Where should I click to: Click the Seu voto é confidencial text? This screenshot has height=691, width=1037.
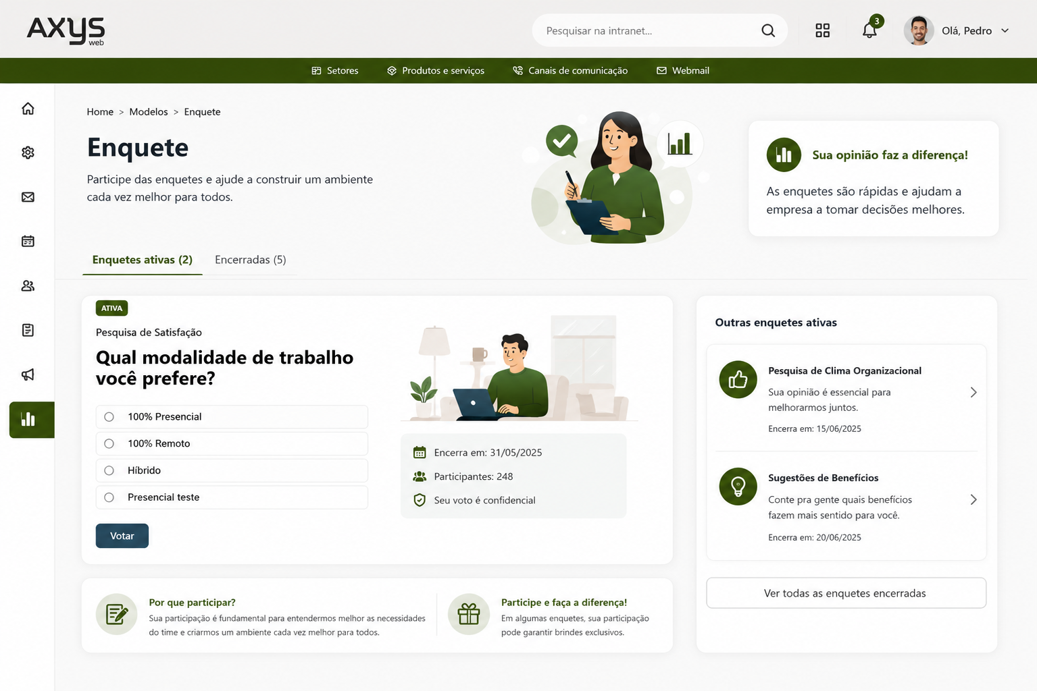[484, 500]
